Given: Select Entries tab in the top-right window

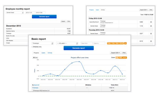Looking at the screenshot, I should coord(103,10).
